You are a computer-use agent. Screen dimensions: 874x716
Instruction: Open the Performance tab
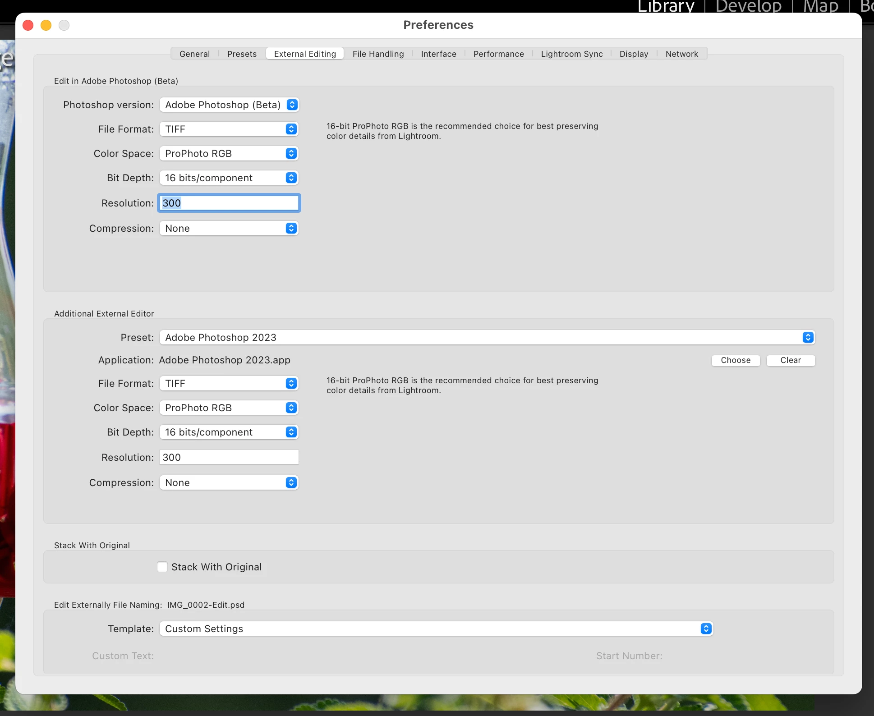[x=498, y=54]
